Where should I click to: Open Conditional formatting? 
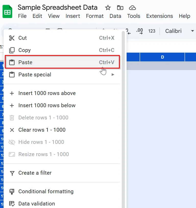pyautogui.click(x=62, y=191)
